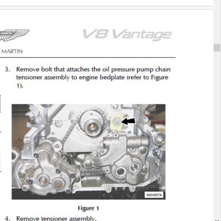
Task: Click the step 4 Remove tensioner assembly text
Action: coord(56,218)
